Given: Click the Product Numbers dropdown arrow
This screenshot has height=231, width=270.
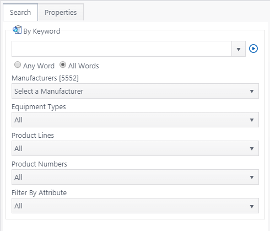Looking at the screenshot, I should click(x=252, y=178).
